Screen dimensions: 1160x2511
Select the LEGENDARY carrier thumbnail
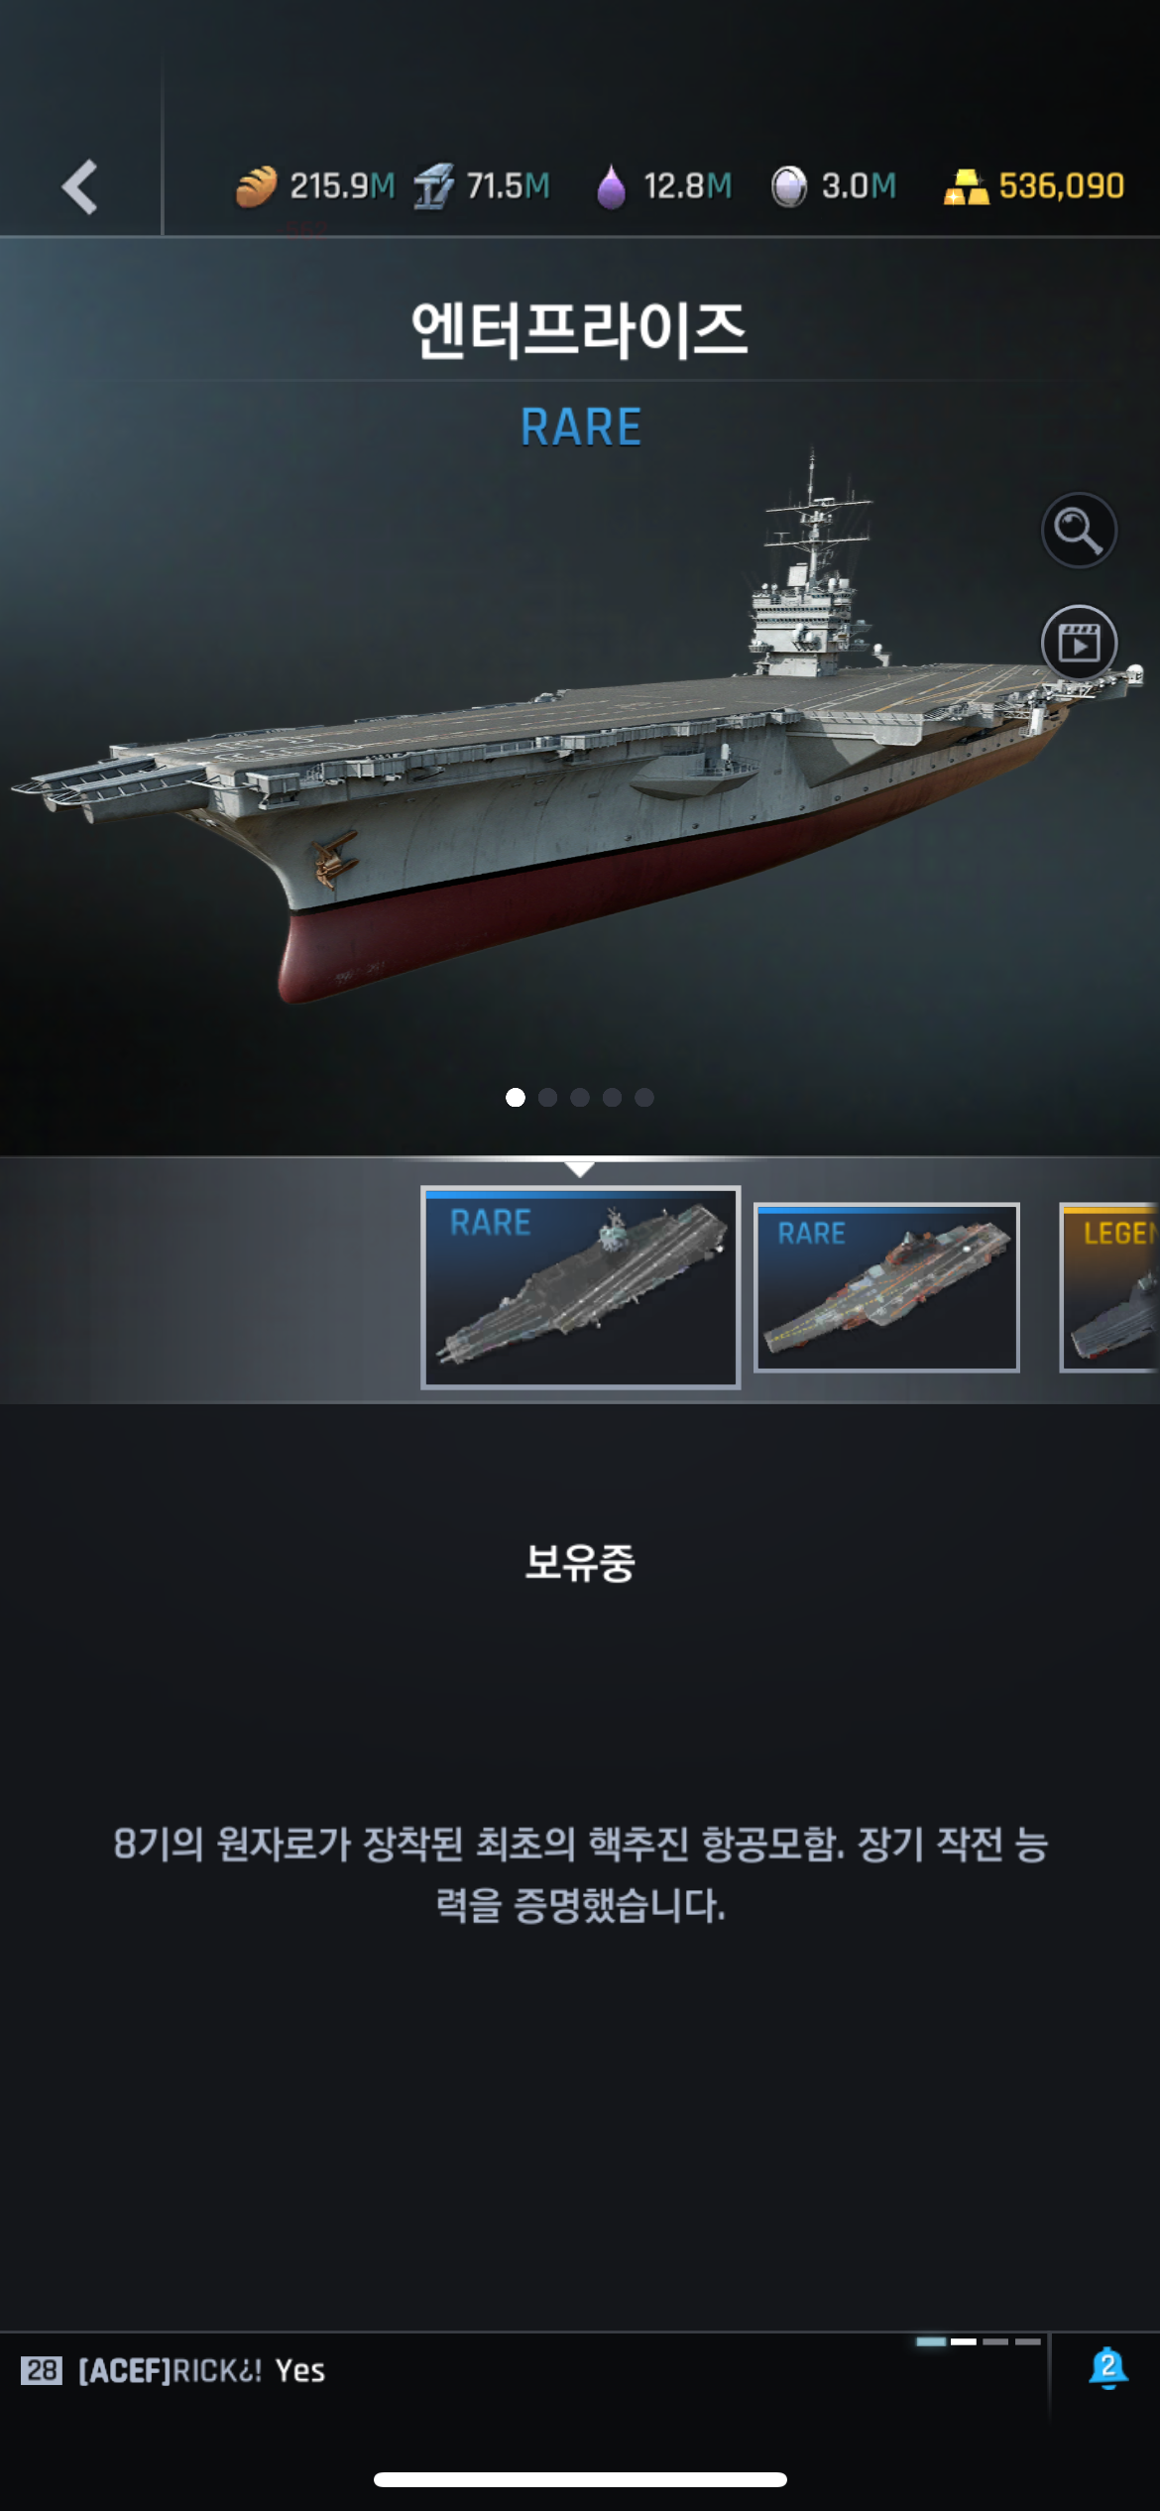[x=1109, y=1287]
